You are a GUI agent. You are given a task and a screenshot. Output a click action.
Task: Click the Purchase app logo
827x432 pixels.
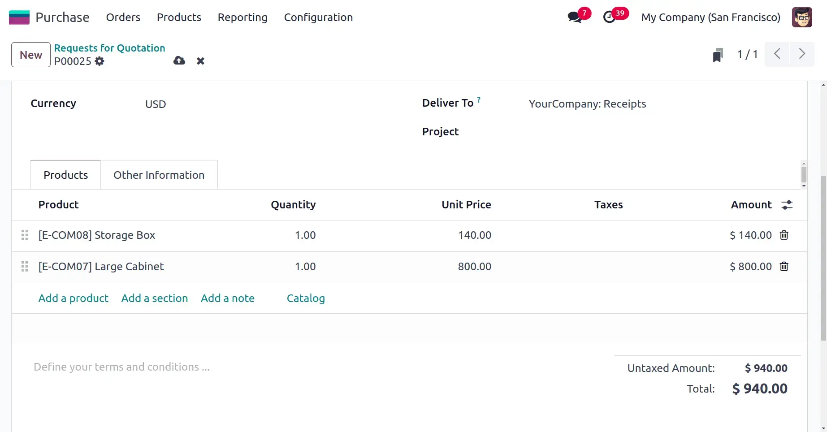[x=19, y=17]
